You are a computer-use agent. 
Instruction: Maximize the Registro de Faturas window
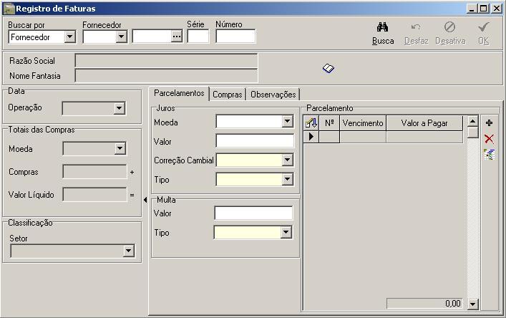point(483,9)
